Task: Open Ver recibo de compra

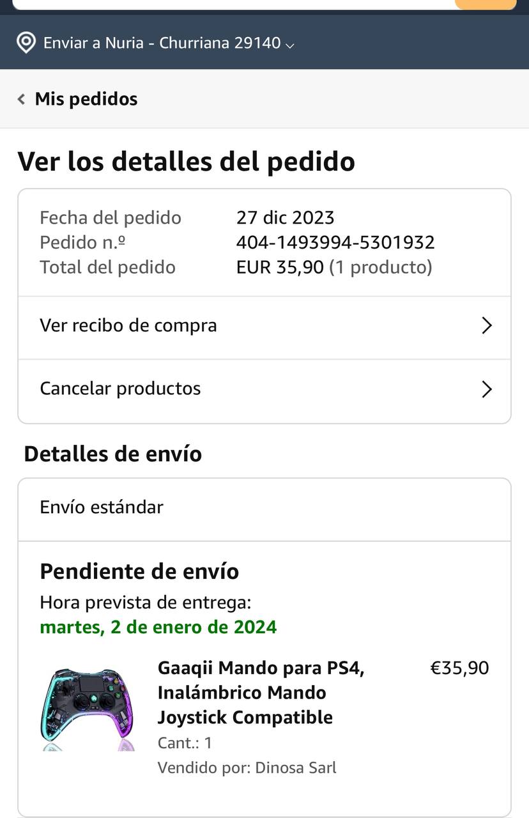Action: (x=264, y=326)
